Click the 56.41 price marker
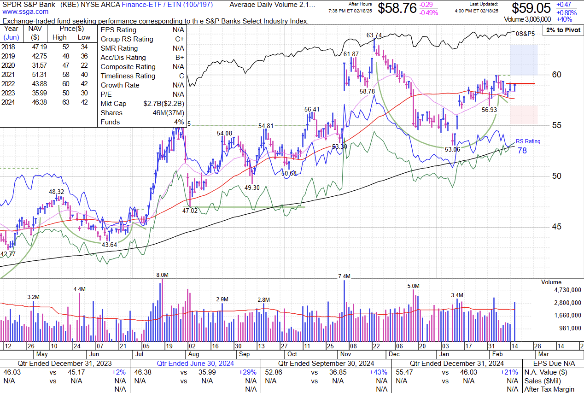Screen dimensions: 584x393 click(x=312, y=110)
